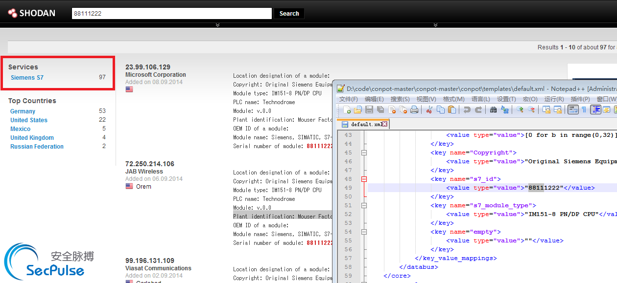
Task: Filter by Siemens S7 service
Action: pyautogui.click(x=27, y=77)
